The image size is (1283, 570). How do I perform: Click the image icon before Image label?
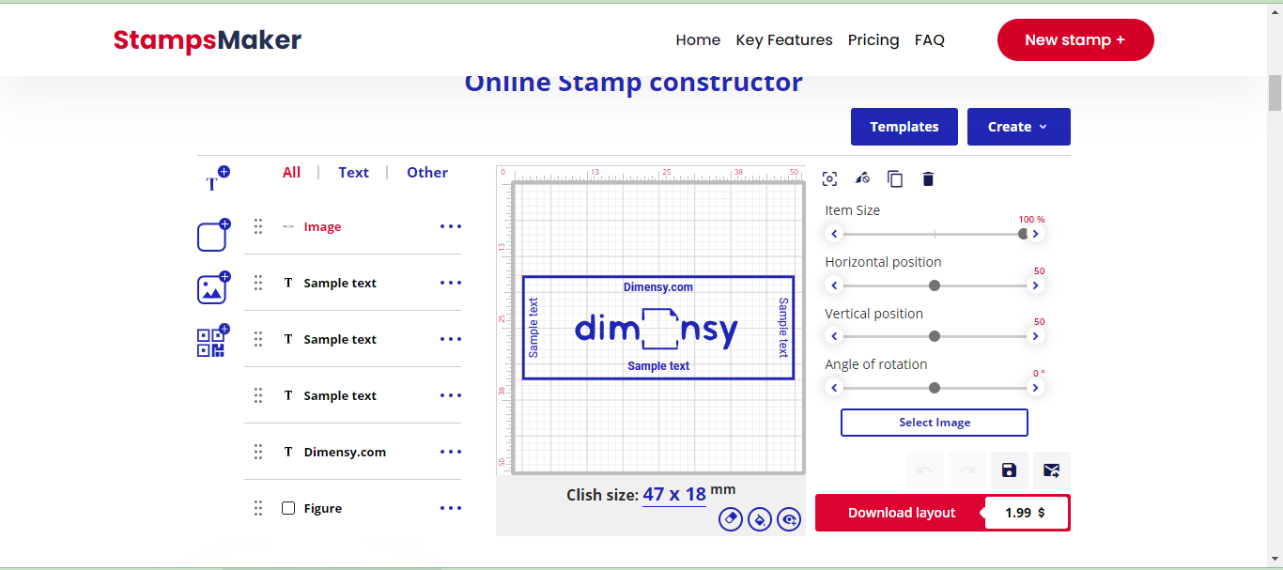pos(288,226)
